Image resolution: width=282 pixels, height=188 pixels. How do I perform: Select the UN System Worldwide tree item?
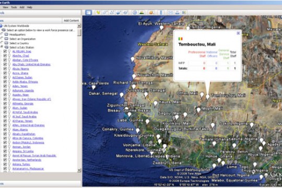[16, 26]
